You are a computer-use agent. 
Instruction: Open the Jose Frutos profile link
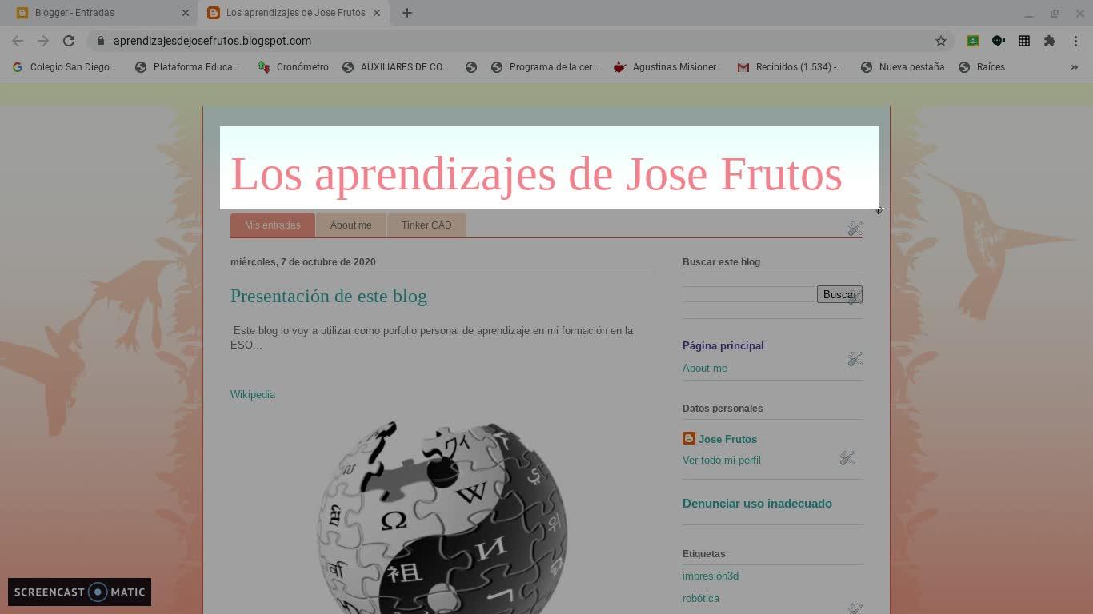coord(727,439)
